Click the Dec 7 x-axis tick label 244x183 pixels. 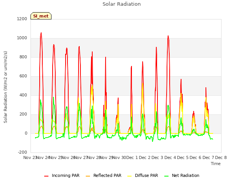coord(208,157)
